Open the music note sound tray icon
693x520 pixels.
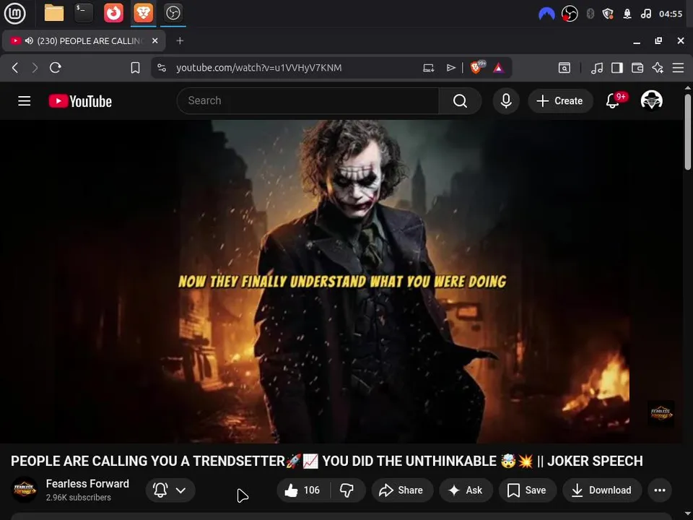coord(645,14)
